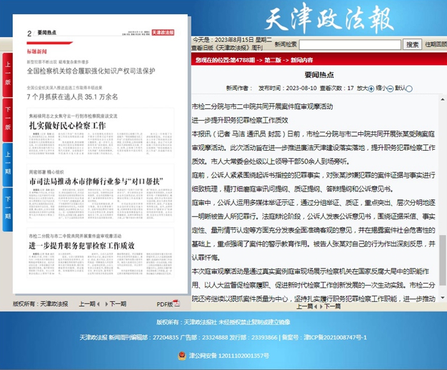Click left arrow beside 上一期 under page
Viewport: 447px width, 370px height.
coord(98,304)
